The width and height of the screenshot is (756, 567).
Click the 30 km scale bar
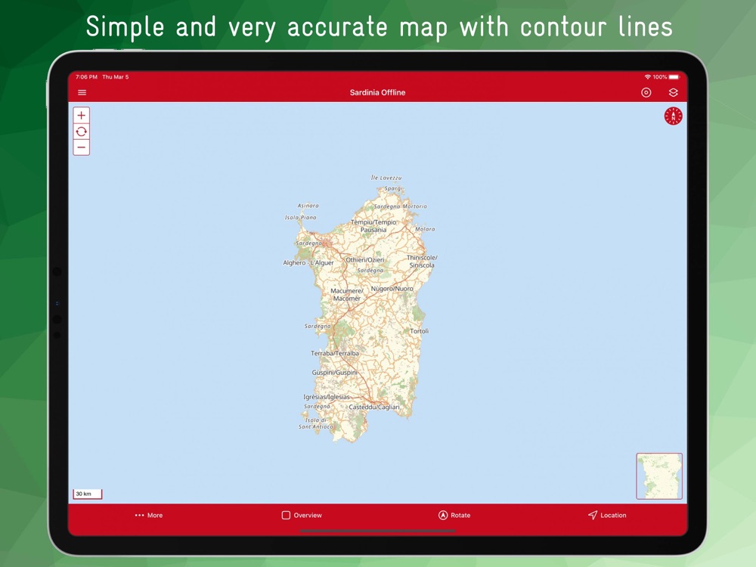click(88, 494)
